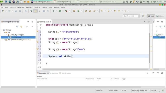Toggle Link with Editor in Package Explorer
166x93 pixels.
pos(21,27)
